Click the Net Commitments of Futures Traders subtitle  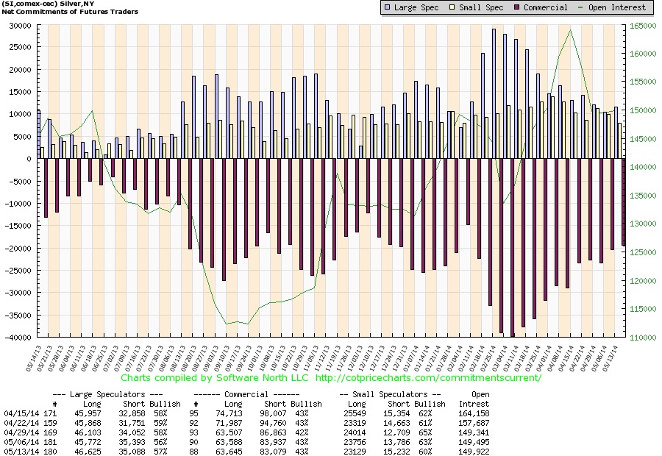coord(70,12)
